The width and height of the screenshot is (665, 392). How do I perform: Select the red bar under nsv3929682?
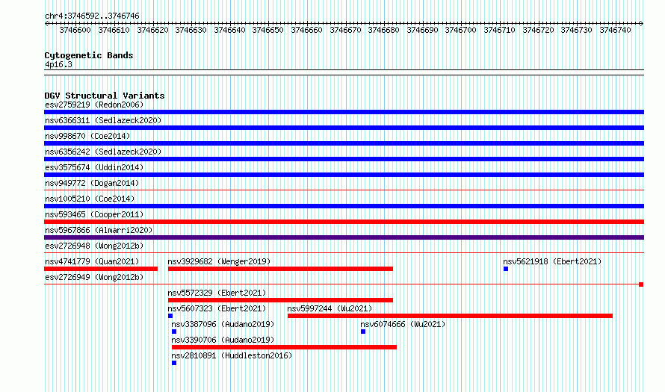[x=280, y=269]
